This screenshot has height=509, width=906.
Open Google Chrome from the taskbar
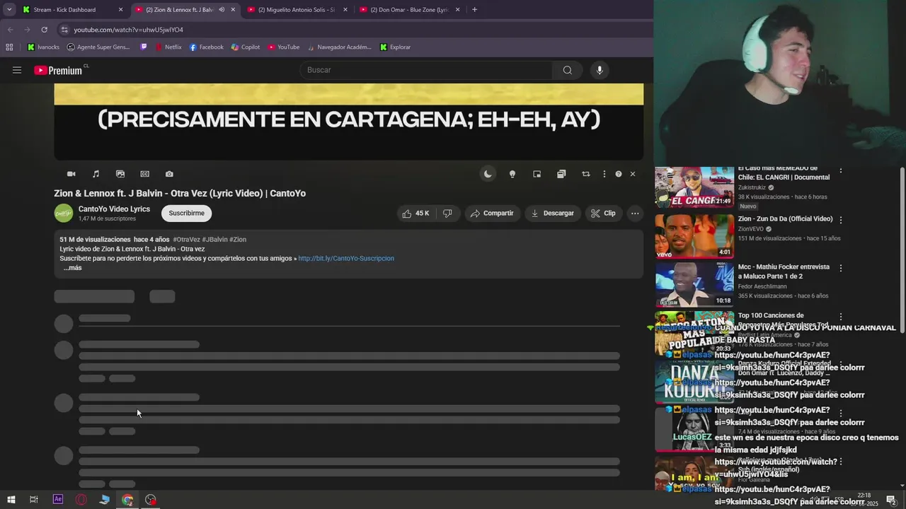[127, 500]
